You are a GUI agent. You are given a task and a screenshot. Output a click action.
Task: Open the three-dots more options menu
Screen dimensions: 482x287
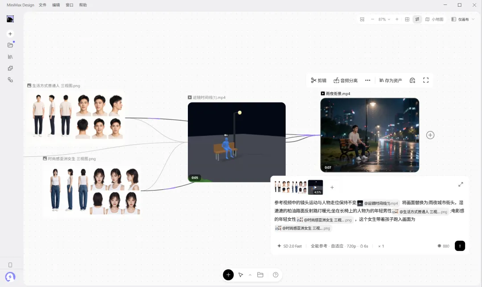click(368, 80)
